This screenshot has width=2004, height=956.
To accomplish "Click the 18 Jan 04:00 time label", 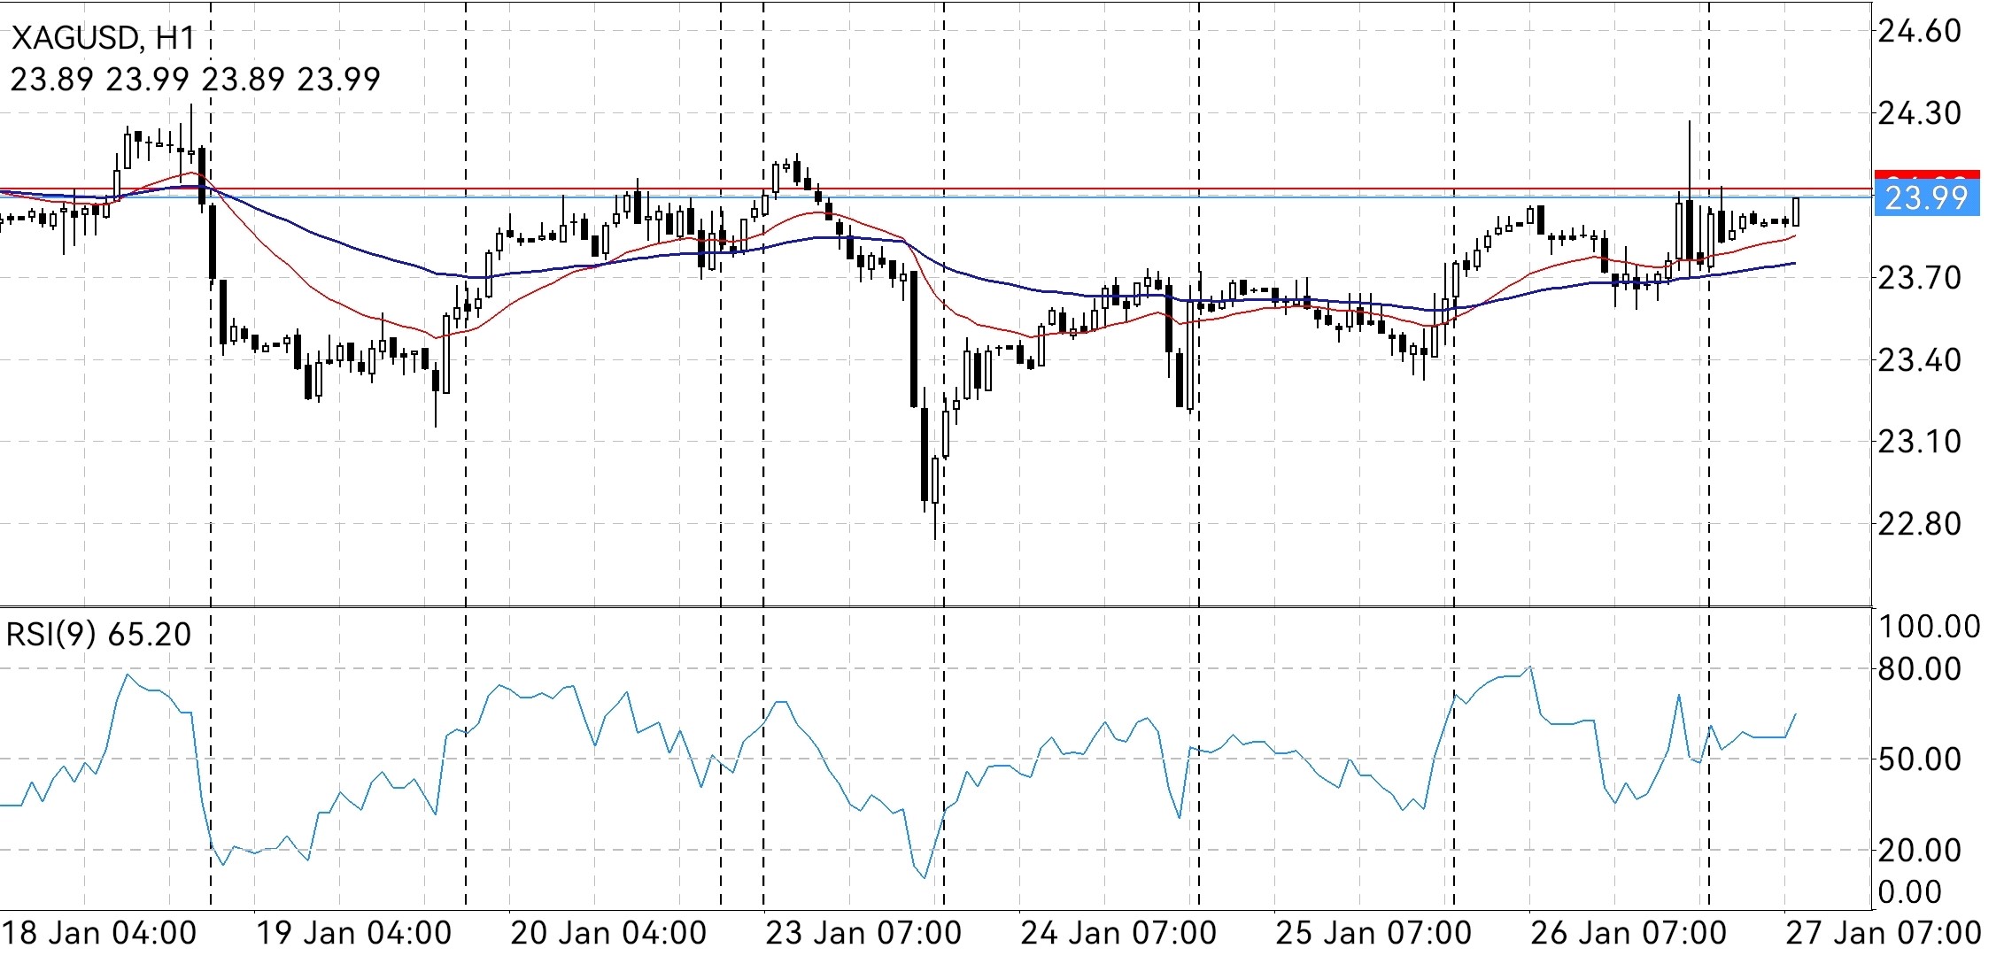I will coord(99,933).
